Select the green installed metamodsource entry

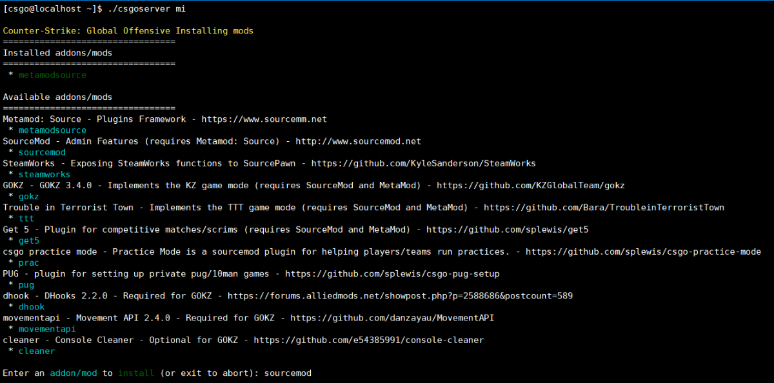(x=52, y=75)
